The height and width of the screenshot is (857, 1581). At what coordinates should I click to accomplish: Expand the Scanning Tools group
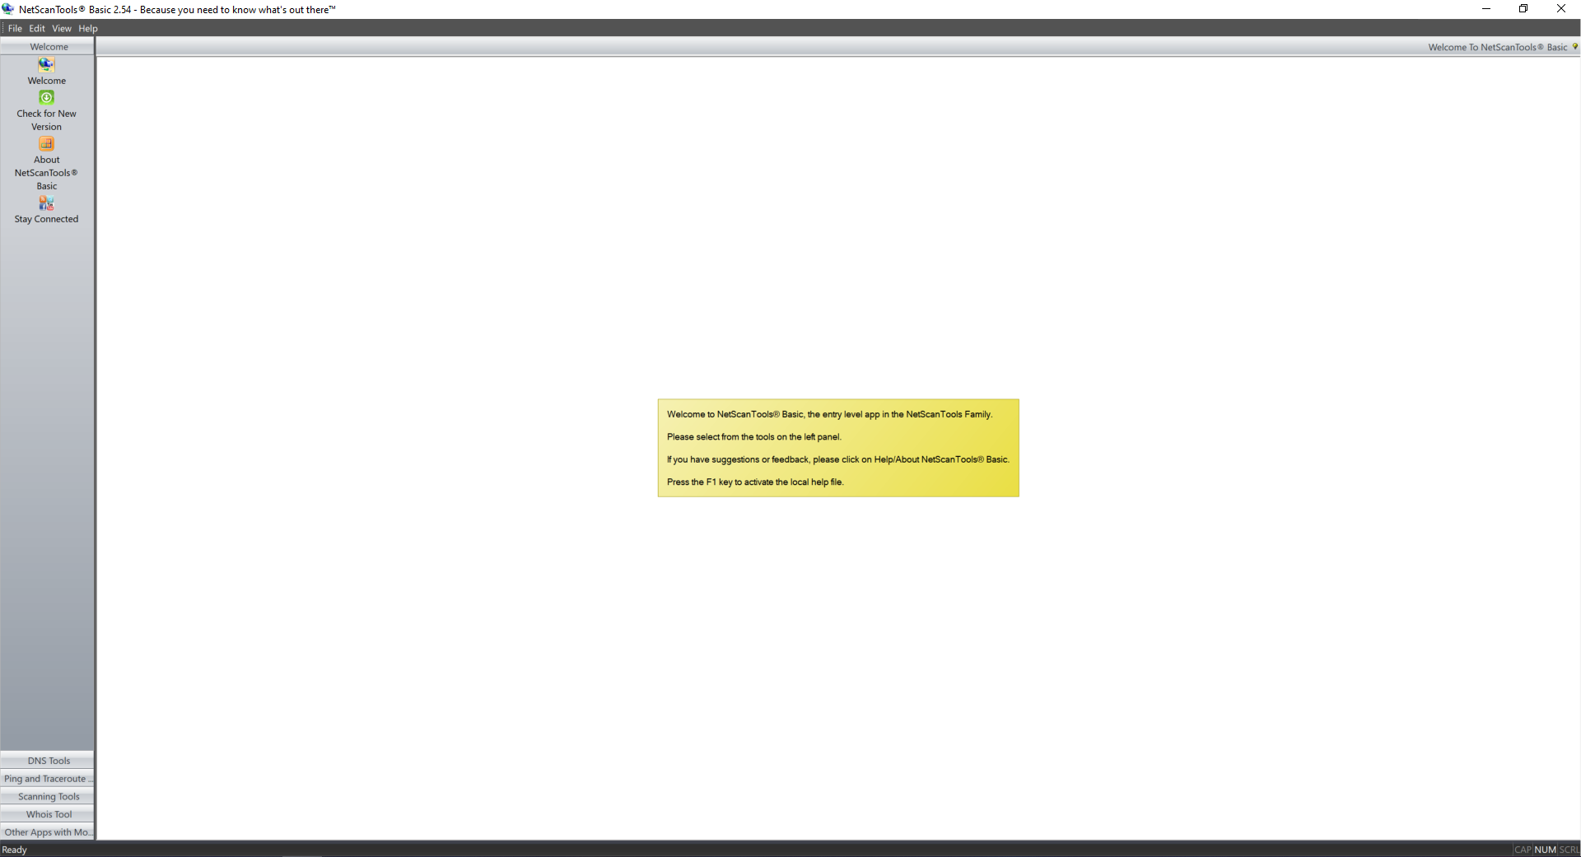tap(48, 797)
